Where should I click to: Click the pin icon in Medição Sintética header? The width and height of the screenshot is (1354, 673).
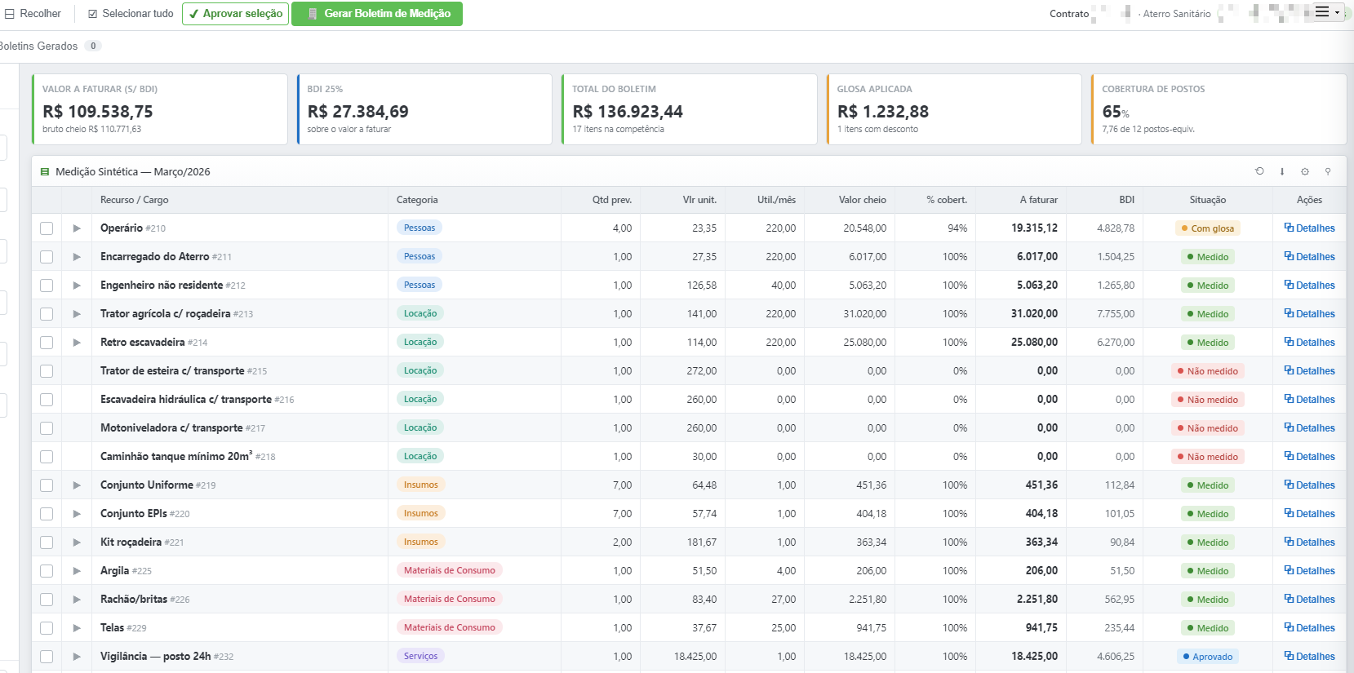[x=1328, y=171]
